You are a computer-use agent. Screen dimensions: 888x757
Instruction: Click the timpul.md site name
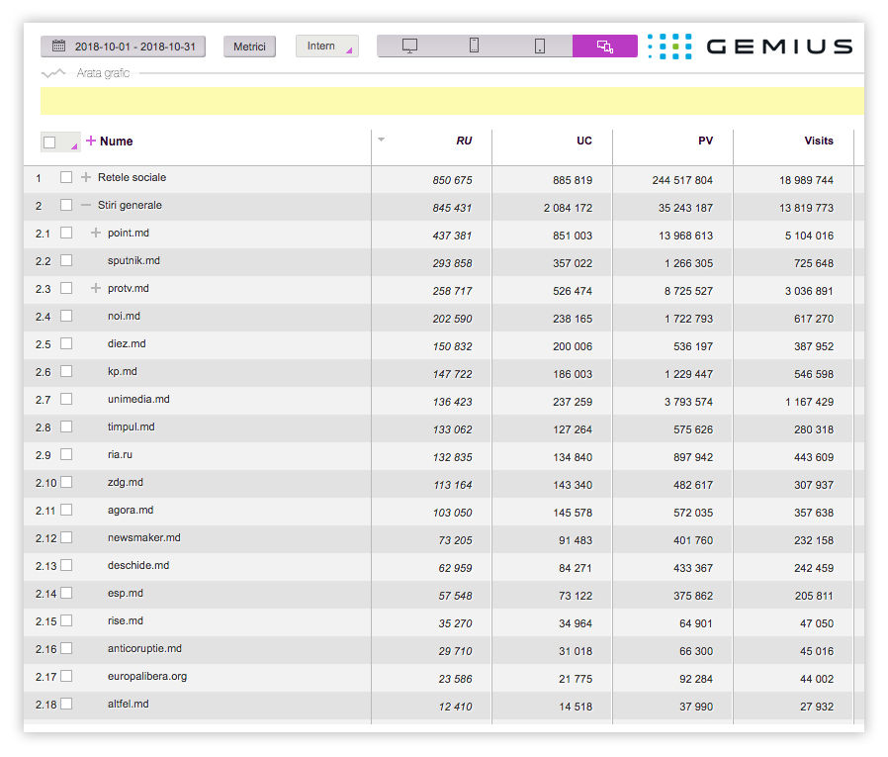[131, 427]
